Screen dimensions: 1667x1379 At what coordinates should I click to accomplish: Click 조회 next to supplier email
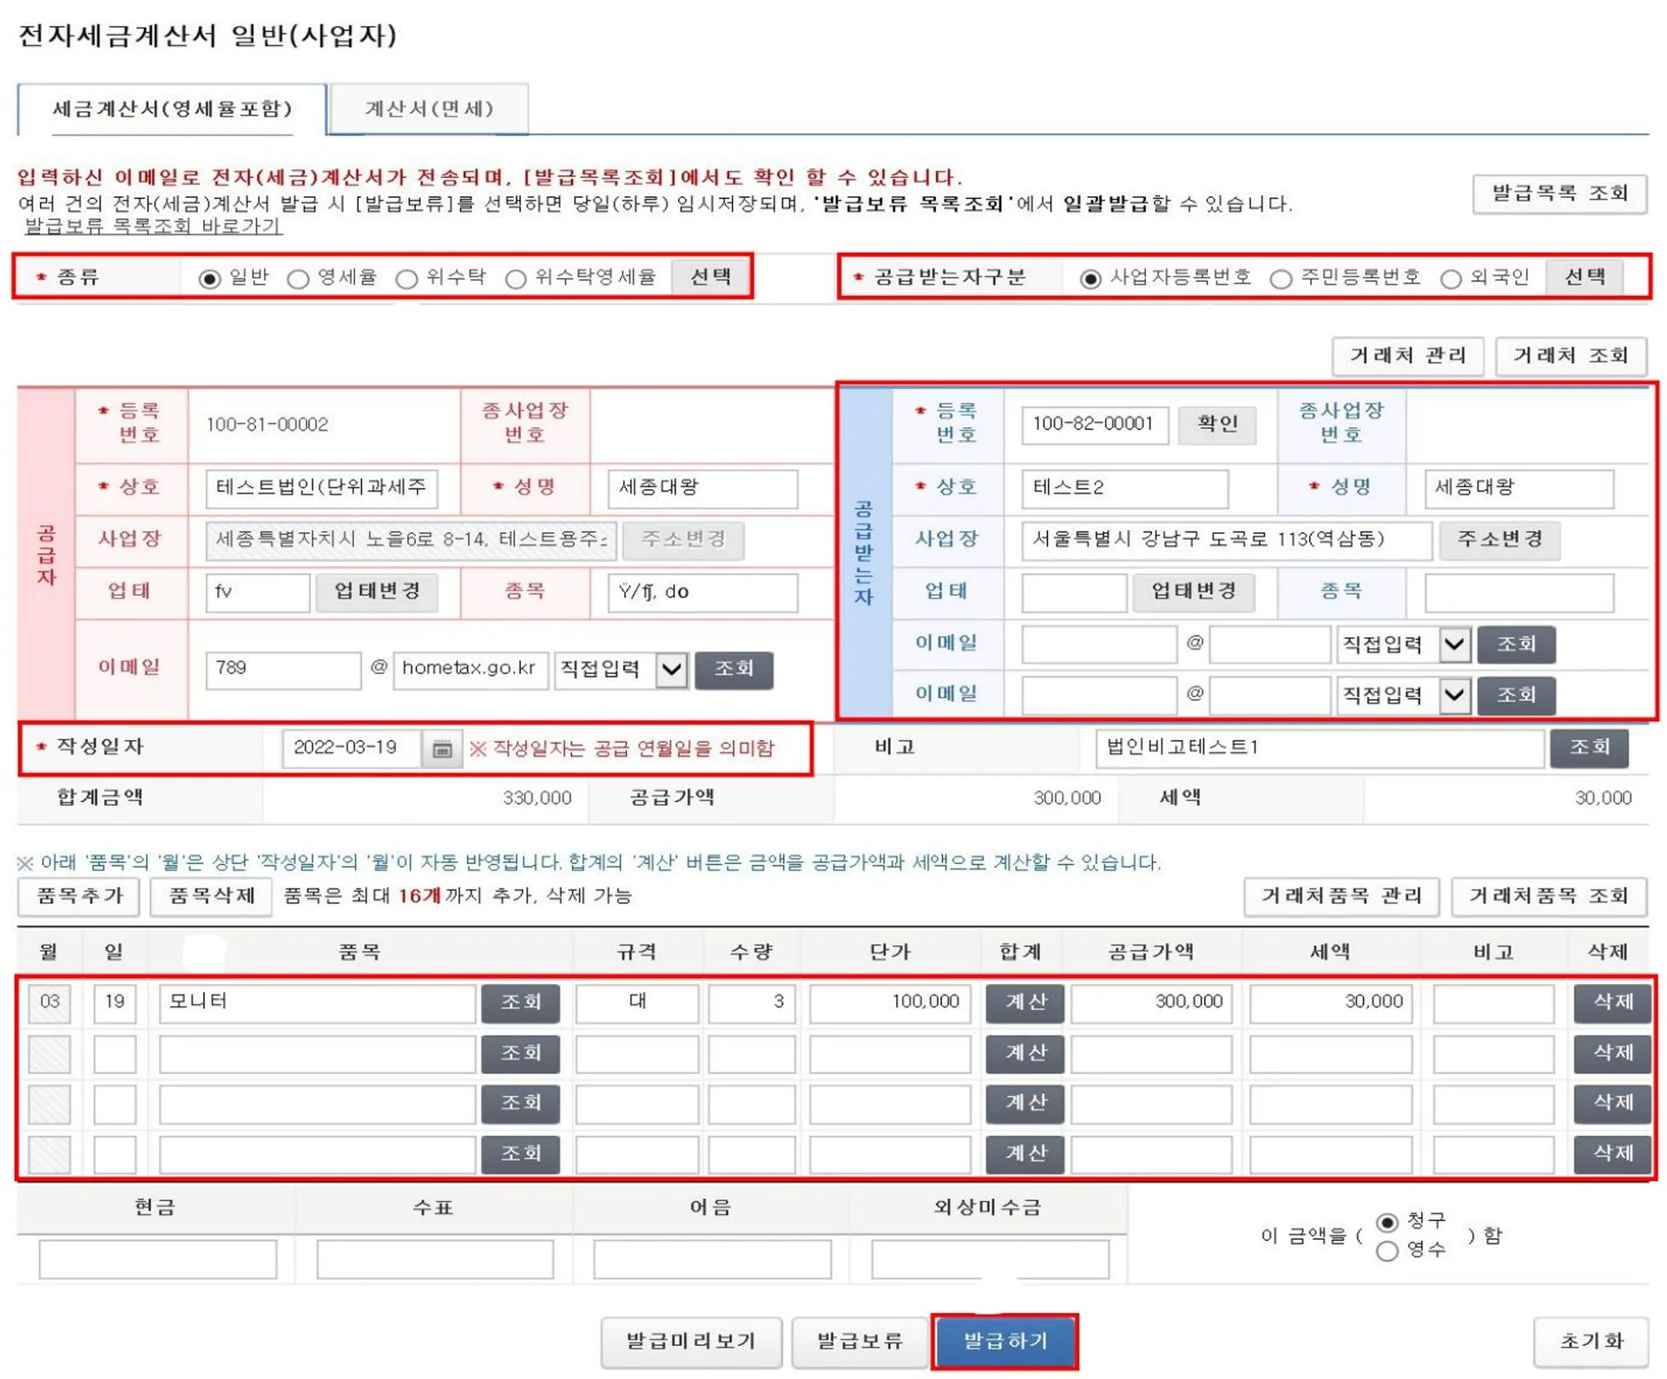(x=734, y=670)
